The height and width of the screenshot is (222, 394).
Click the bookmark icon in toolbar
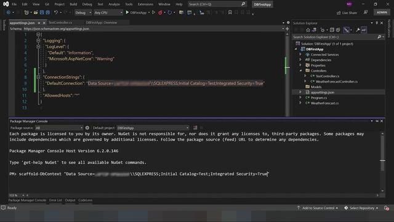click(x=230, y=12)
